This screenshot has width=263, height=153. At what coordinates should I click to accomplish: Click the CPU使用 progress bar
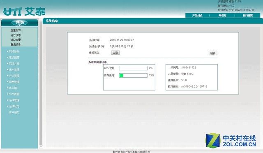tap(133, 68)
